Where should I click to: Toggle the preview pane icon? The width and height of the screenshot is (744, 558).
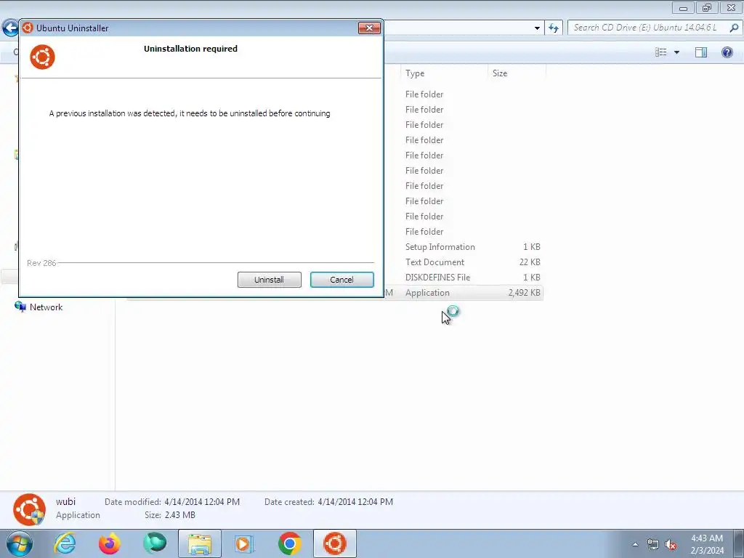(701, 52)
